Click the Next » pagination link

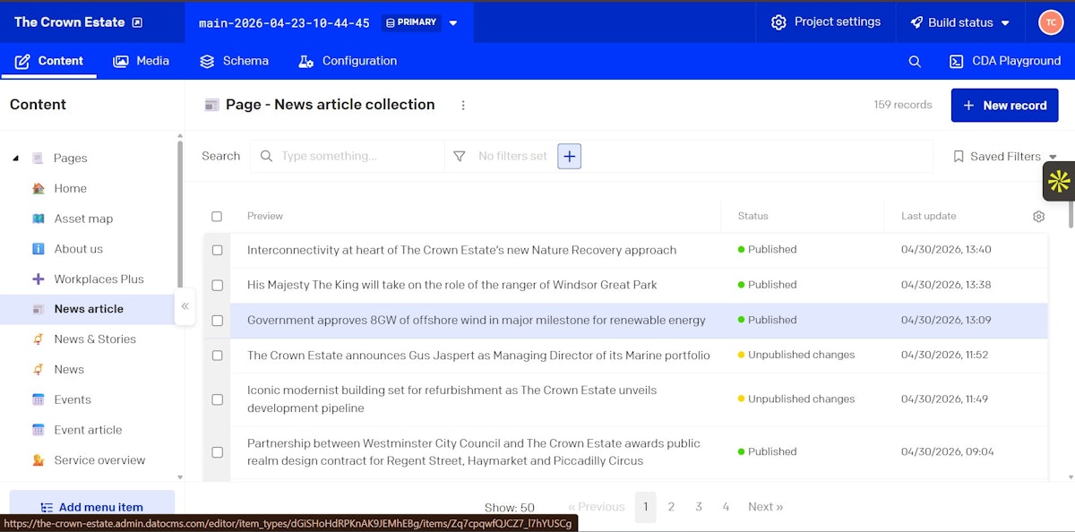[x=765, y=507]
